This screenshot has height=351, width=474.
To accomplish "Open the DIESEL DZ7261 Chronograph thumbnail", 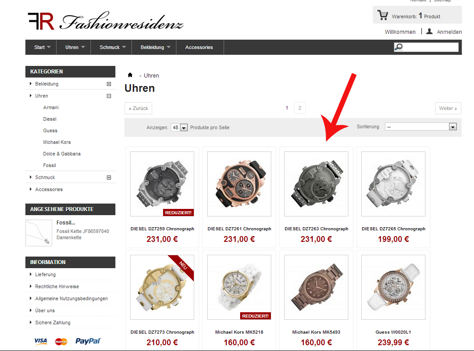I will (239, 184).
